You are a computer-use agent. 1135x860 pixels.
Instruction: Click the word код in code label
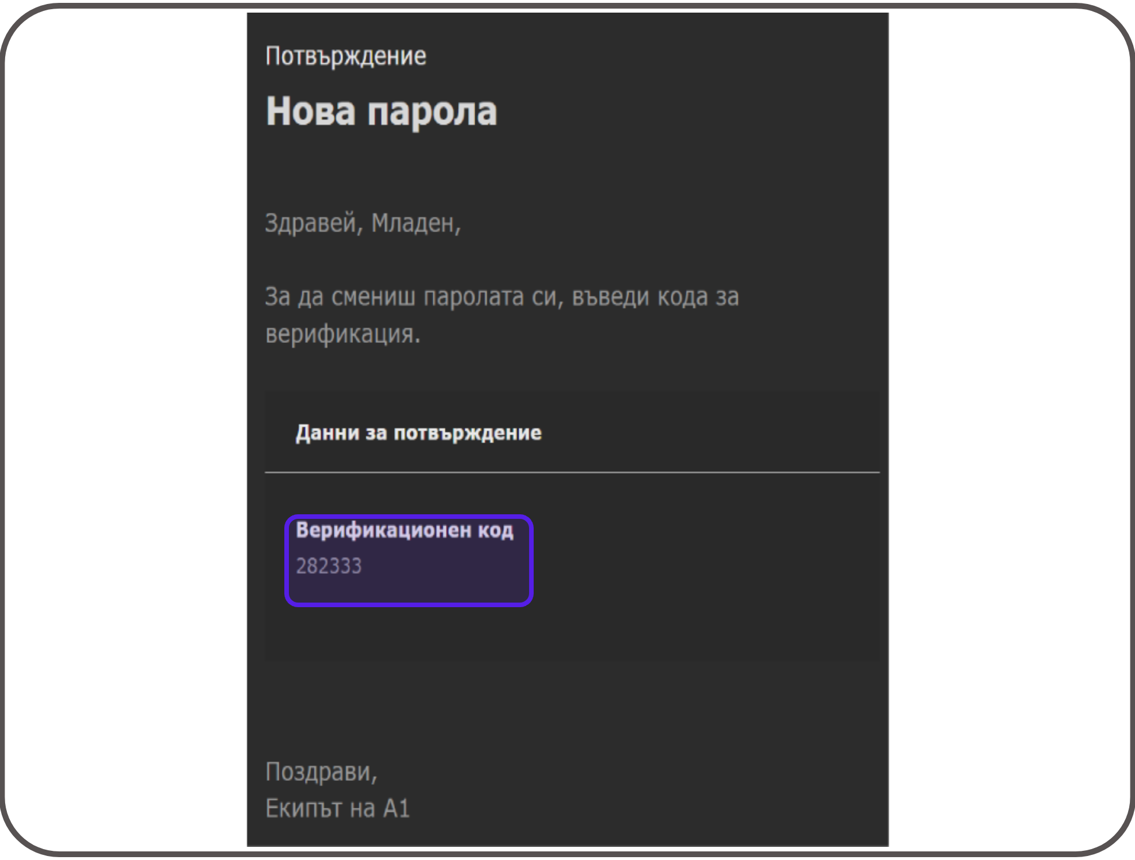[x=496, y=530]
